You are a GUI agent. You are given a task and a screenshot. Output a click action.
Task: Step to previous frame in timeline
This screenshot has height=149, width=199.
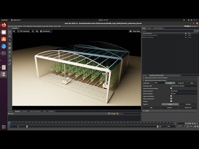[188, 123]
